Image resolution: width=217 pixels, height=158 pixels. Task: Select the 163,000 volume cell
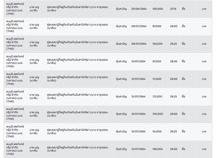(158, 44)
